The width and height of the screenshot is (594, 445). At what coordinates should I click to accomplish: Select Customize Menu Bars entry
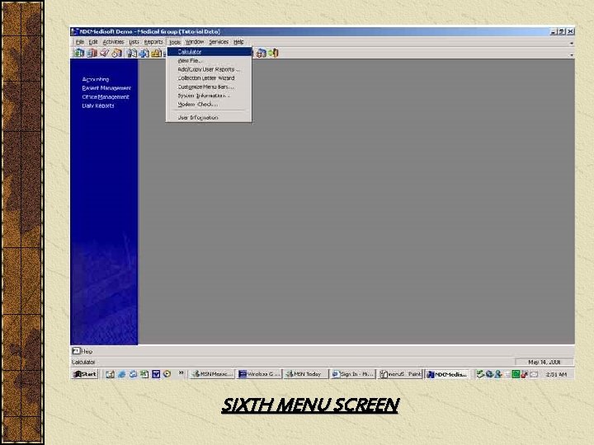(x=209, y=87)
